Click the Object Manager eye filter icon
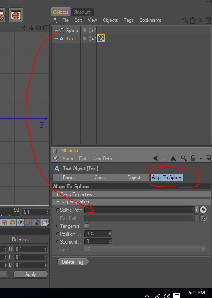Viewport: 212px width, 298px height. 200,21
